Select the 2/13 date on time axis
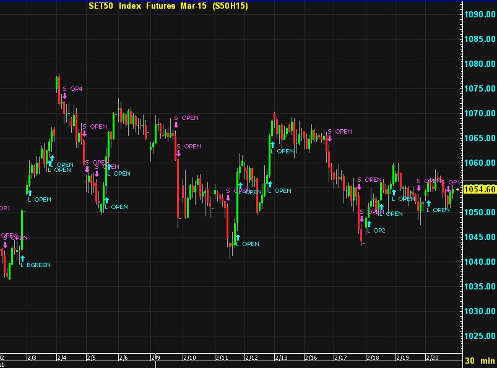The image size is (497, 368). (x=280, y=357)
